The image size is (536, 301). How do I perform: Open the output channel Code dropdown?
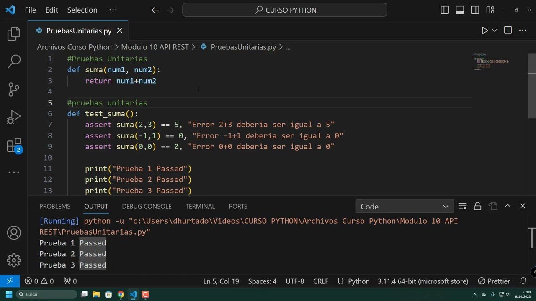click(404, 207)
